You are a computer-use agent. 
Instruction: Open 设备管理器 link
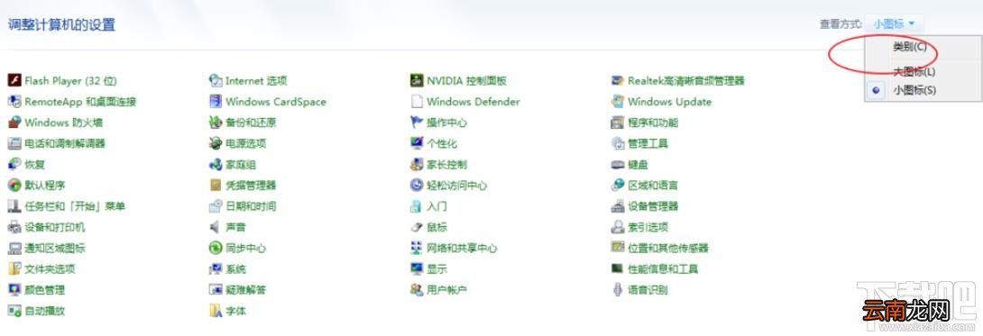pos(653,206)
